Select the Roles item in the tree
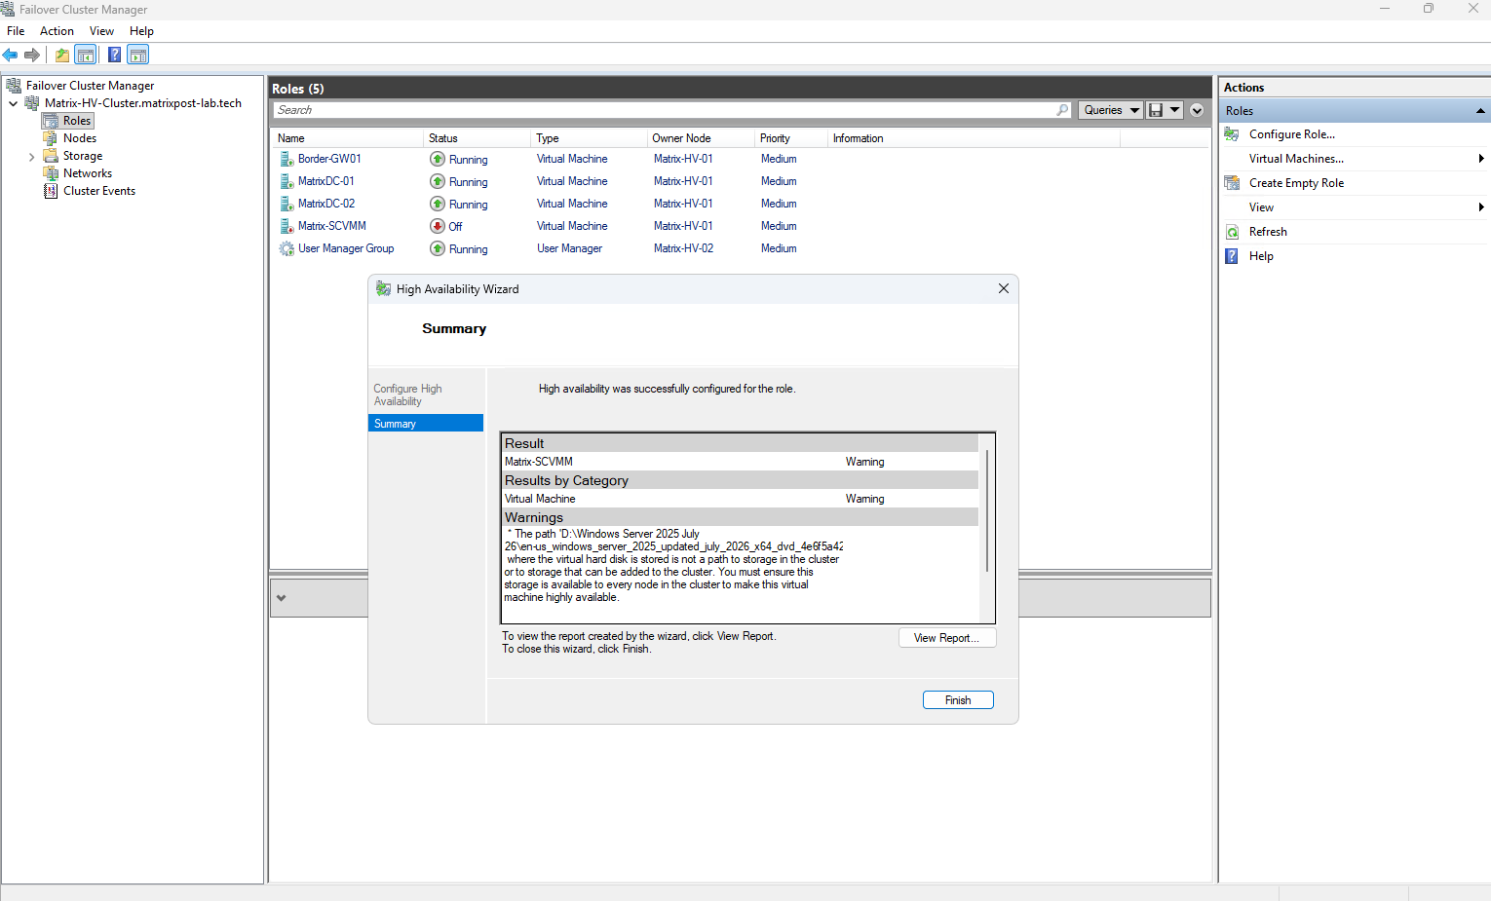The width and height of the screenshot is (1491, 901). 77,121
